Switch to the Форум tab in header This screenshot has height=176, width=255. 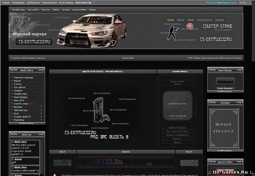click(180, 20)
